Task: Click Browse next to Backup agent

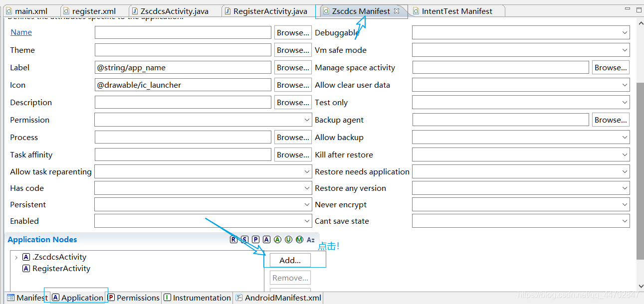Action: (611, 120)
